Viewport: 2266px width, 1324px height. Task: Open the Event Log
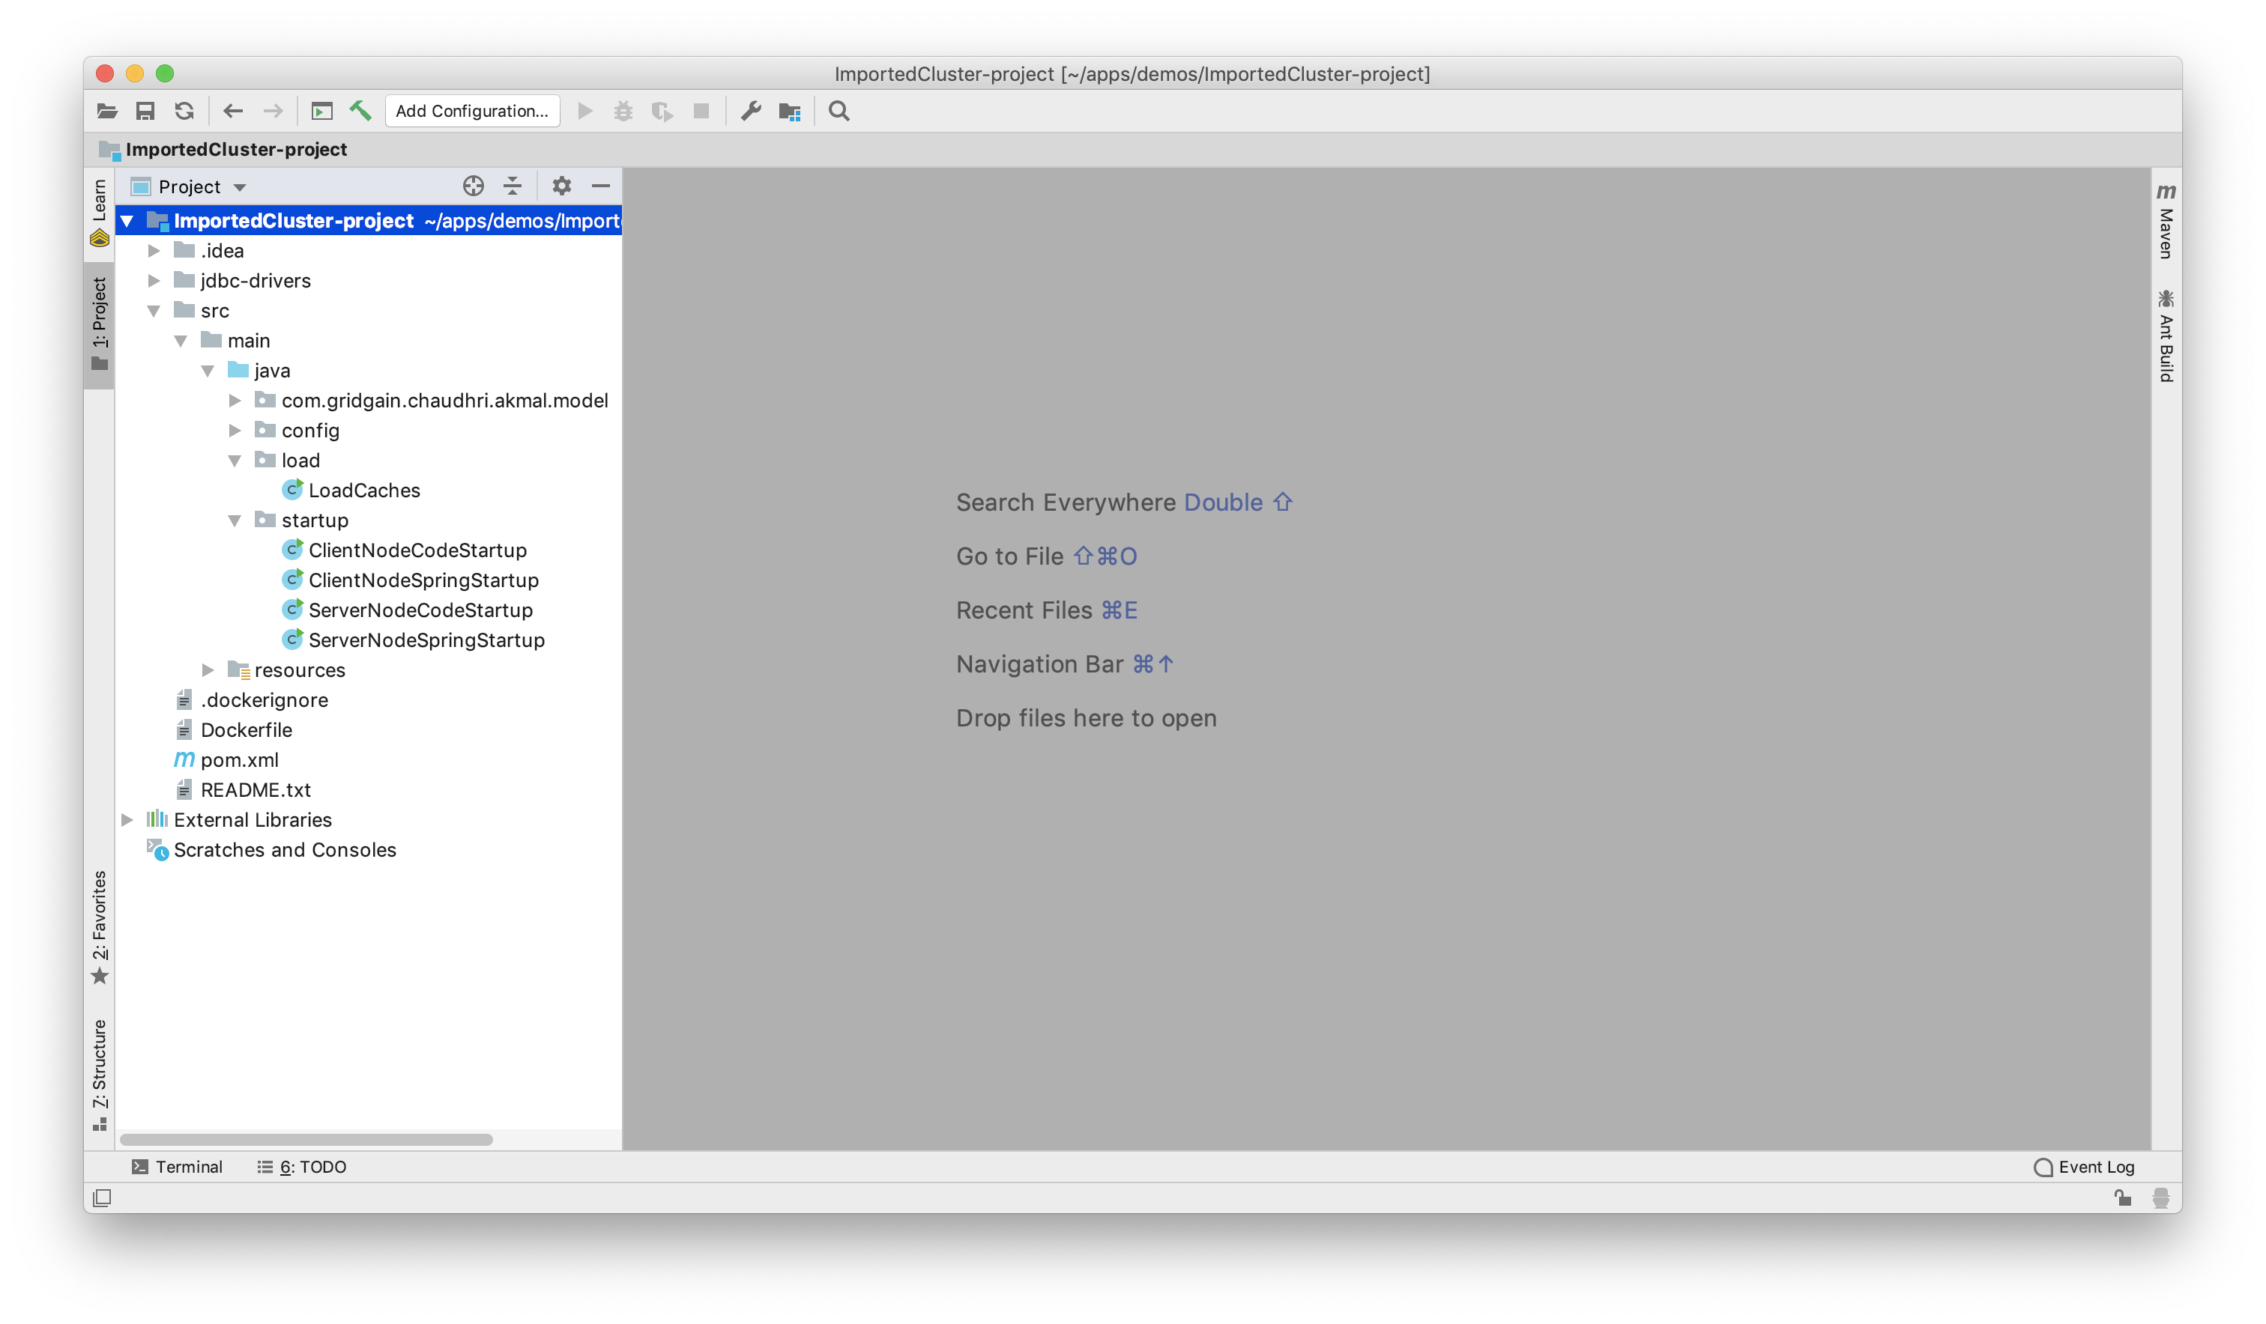point(2083,1167)
